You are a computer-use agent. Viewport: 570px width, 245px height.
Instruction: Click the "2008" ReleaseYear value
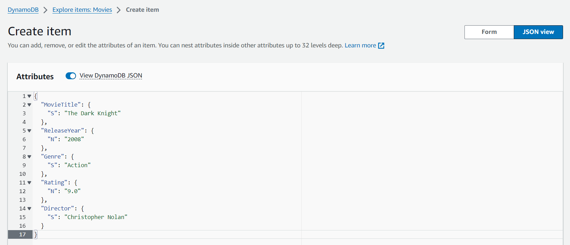tap(74, 139)
